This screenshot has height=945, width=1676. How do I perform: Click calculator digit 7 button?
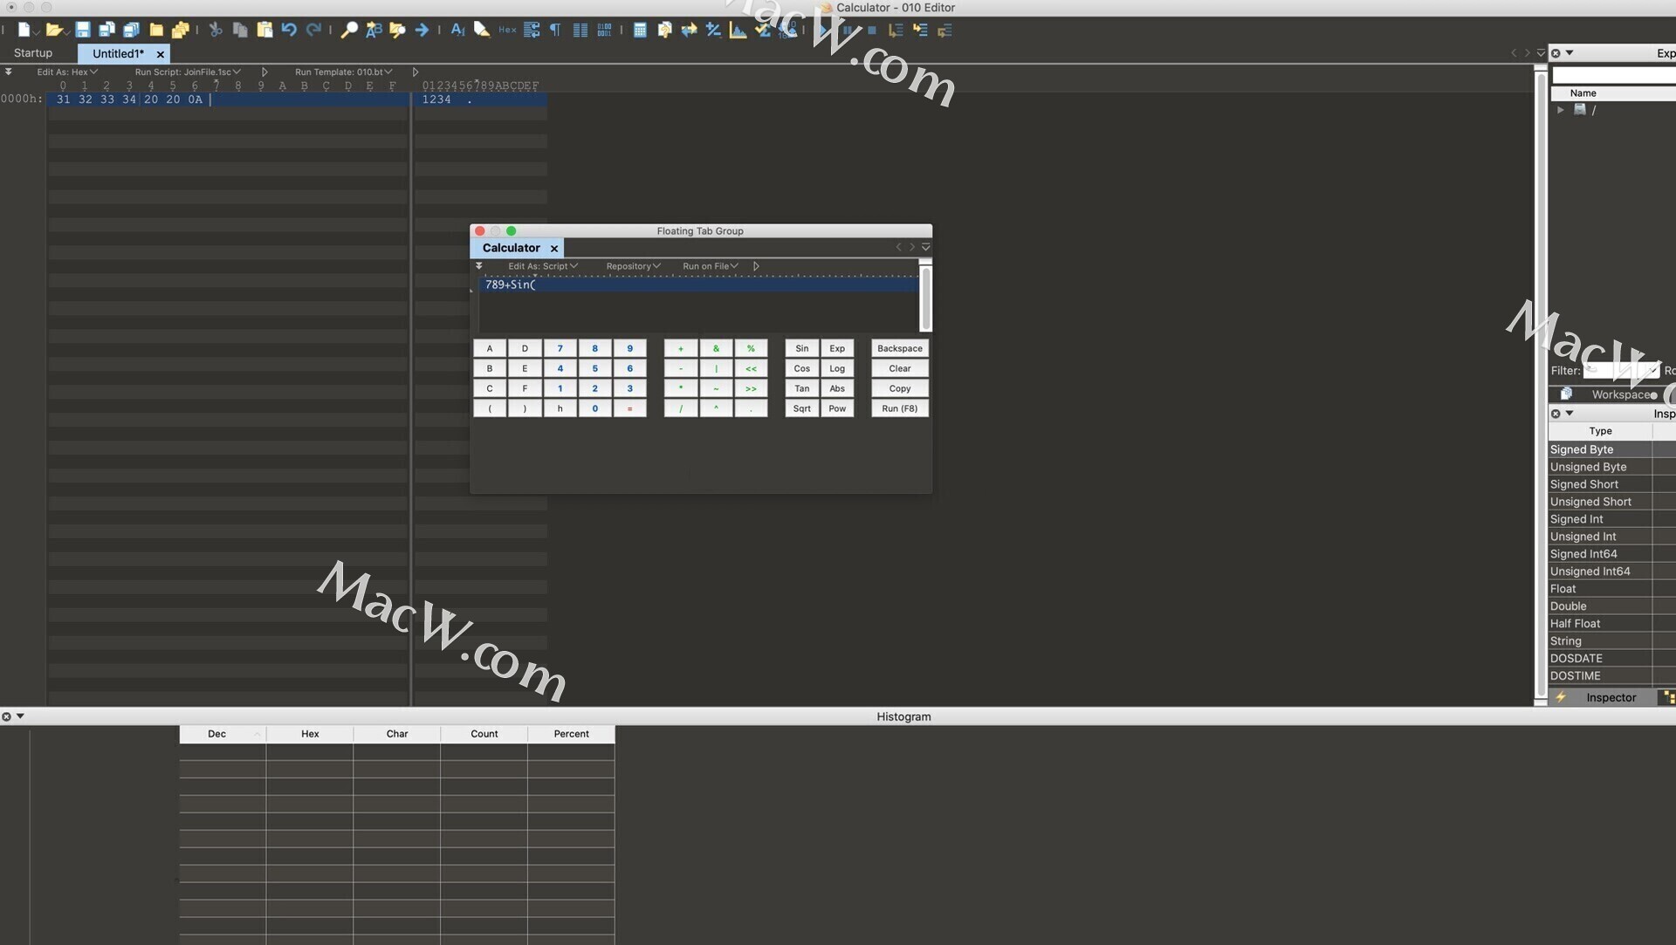(x=560, y=348)
